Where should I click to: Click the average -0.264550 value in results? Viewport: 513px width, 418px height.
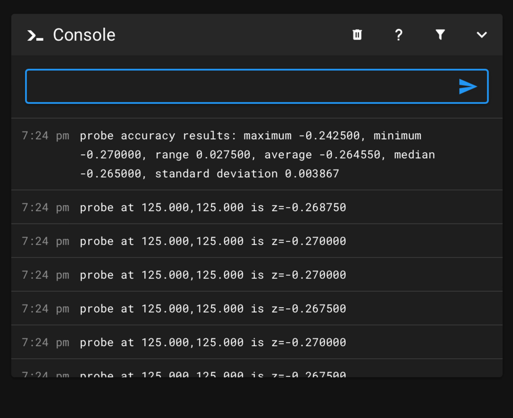(322, 154)
